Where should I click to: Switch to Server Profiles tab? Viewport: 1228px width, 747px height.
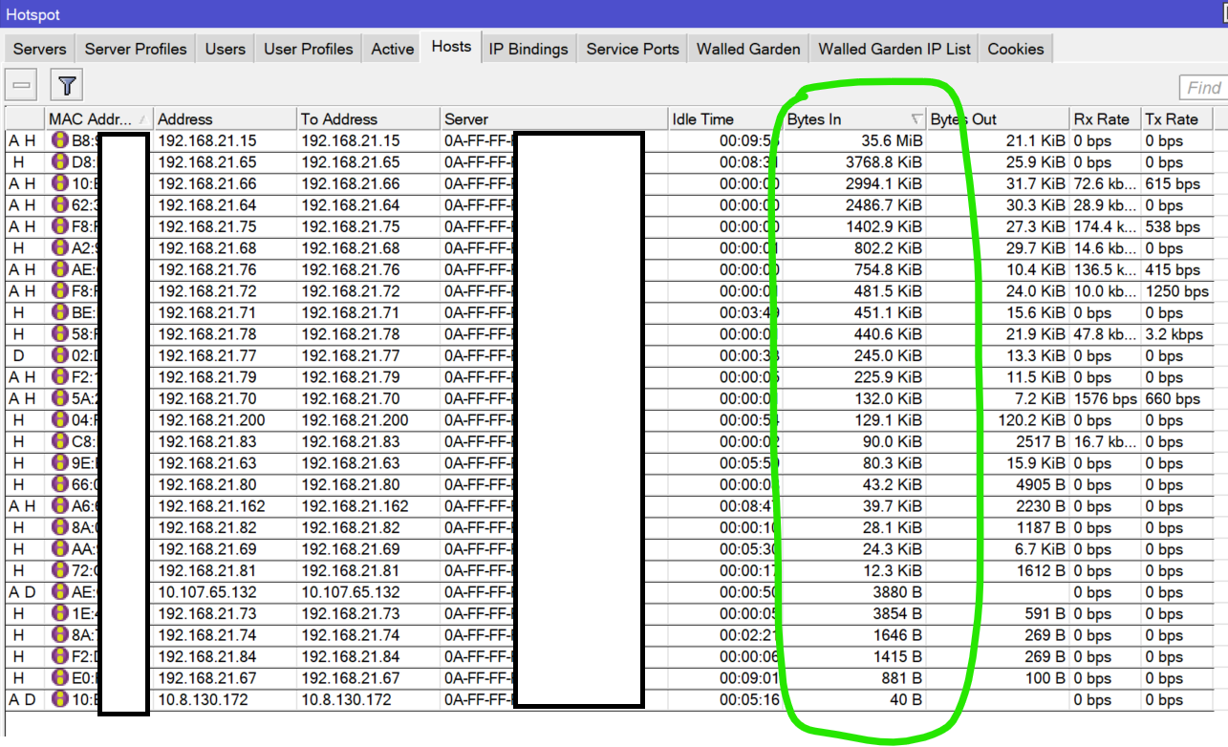coord(136,49)
